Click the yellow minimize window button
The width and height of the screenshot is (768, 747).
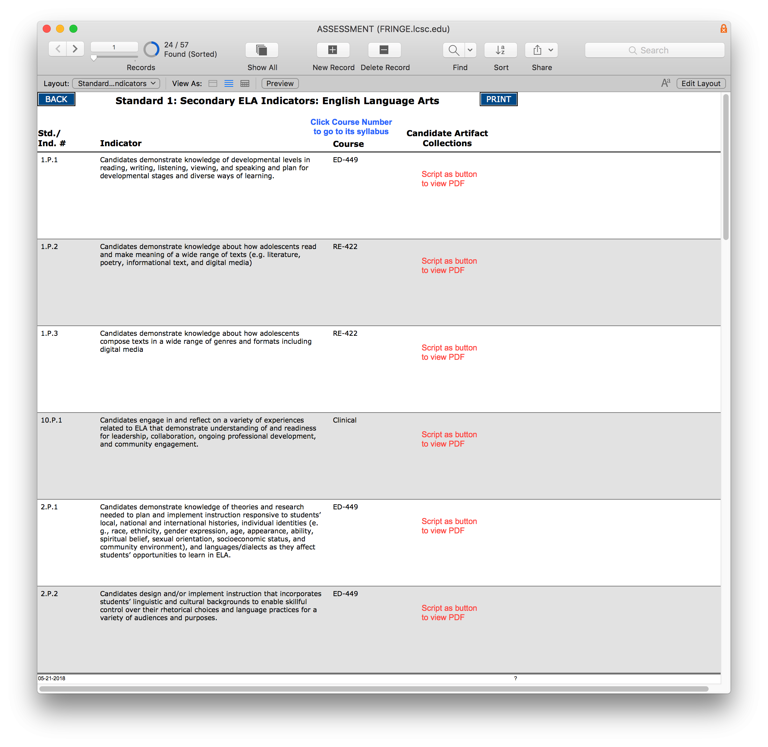60,29
